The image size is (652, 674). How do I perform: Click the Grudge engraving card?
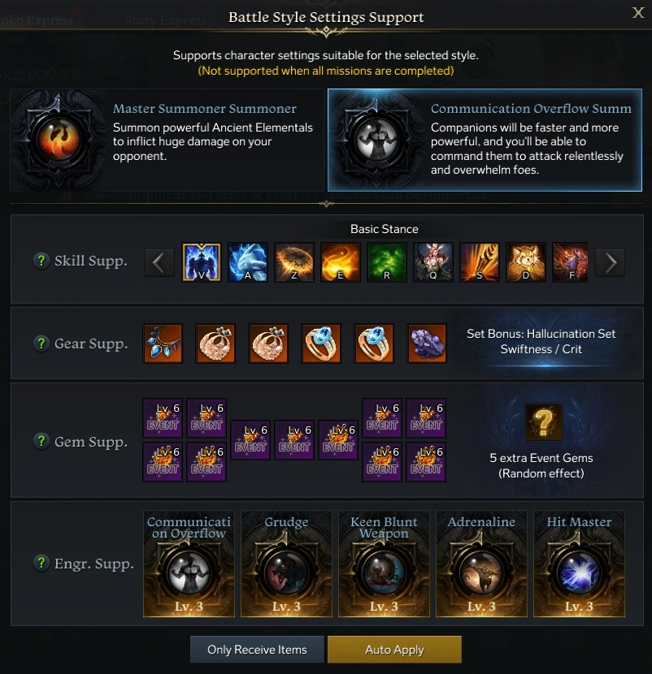click(x=286, y=564)
